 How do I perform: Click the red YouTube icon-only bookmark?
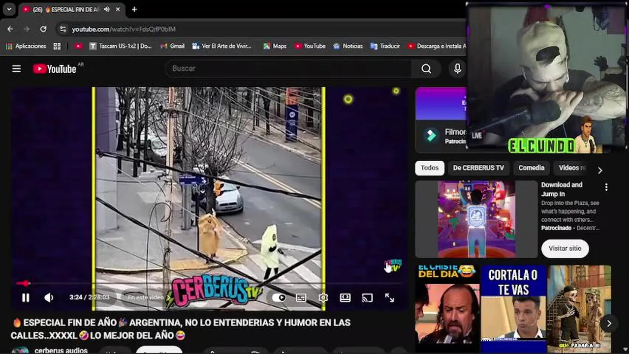pyautogui.click(x=78, y=46)
